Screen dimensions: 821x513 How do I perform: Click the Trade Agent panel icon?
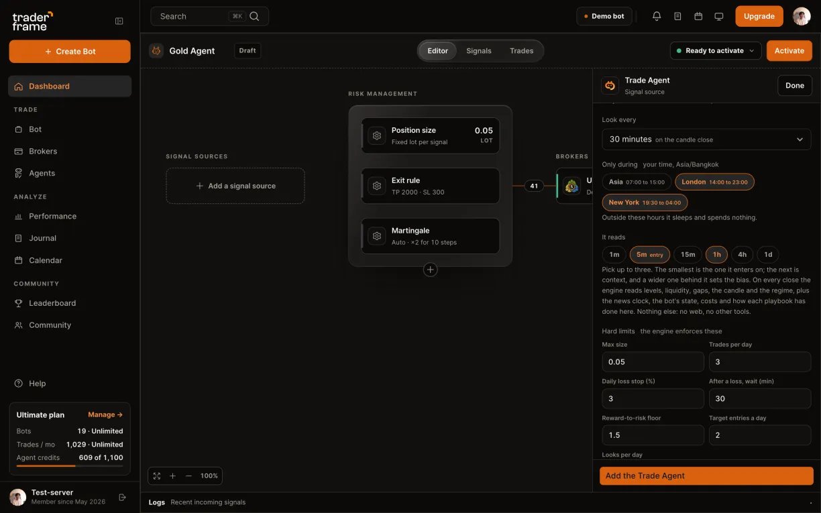(x=610, y=85)
